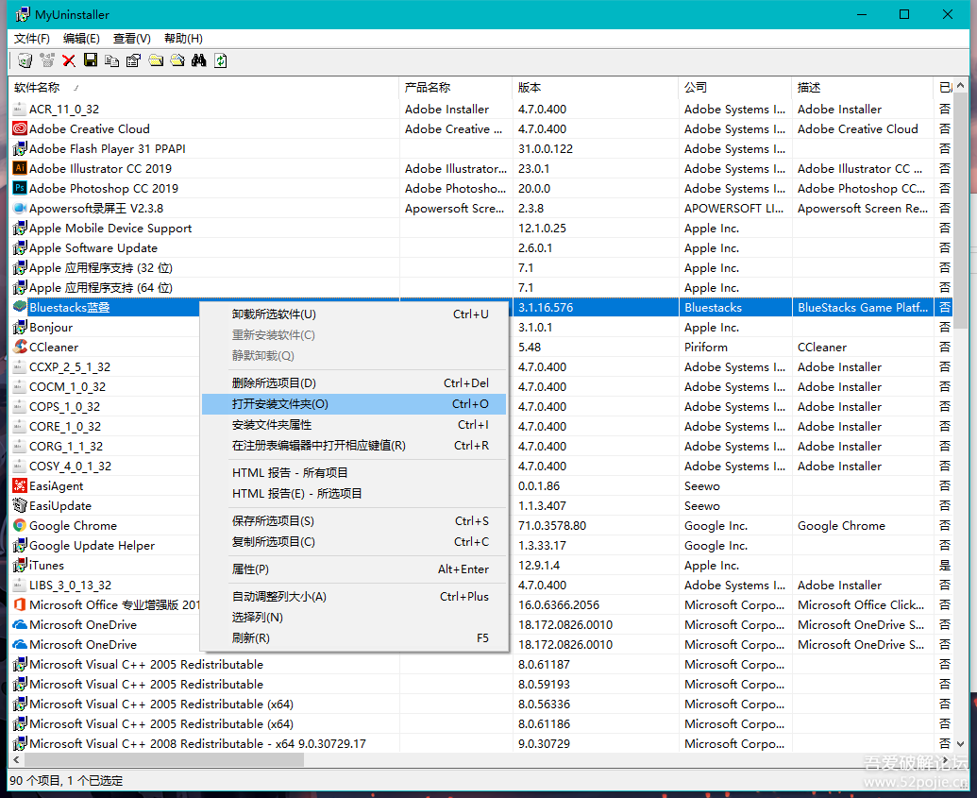Open the 帮助(H) menu

[x=183, y=39]
